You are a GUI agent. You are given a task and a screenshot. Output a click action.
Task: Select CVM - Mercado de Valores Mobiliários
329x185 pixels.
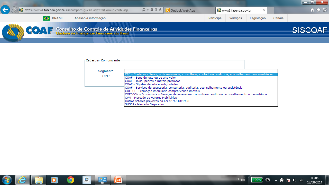201,98
